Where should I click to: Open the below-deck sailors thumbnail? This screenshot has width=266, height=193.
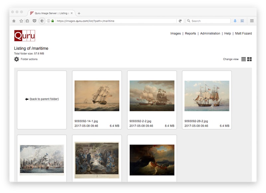(x=97, y=160)
